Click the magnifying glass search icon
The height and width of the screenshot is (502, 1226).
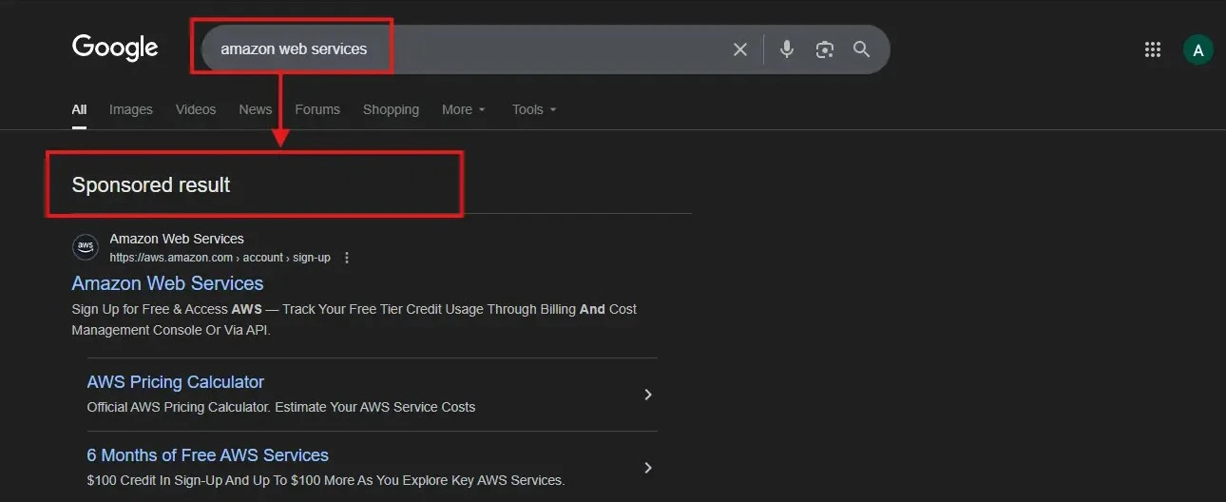tap(862, 49)
